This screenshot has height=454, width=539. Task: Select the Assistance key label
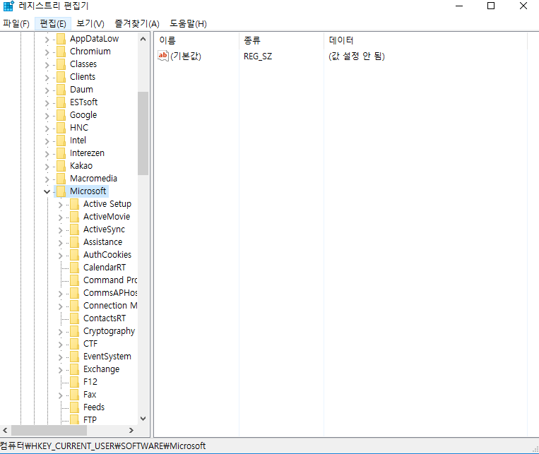point(102,242)
